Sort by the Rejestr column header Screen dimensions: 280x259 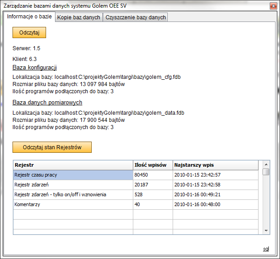tap(73, 165)
